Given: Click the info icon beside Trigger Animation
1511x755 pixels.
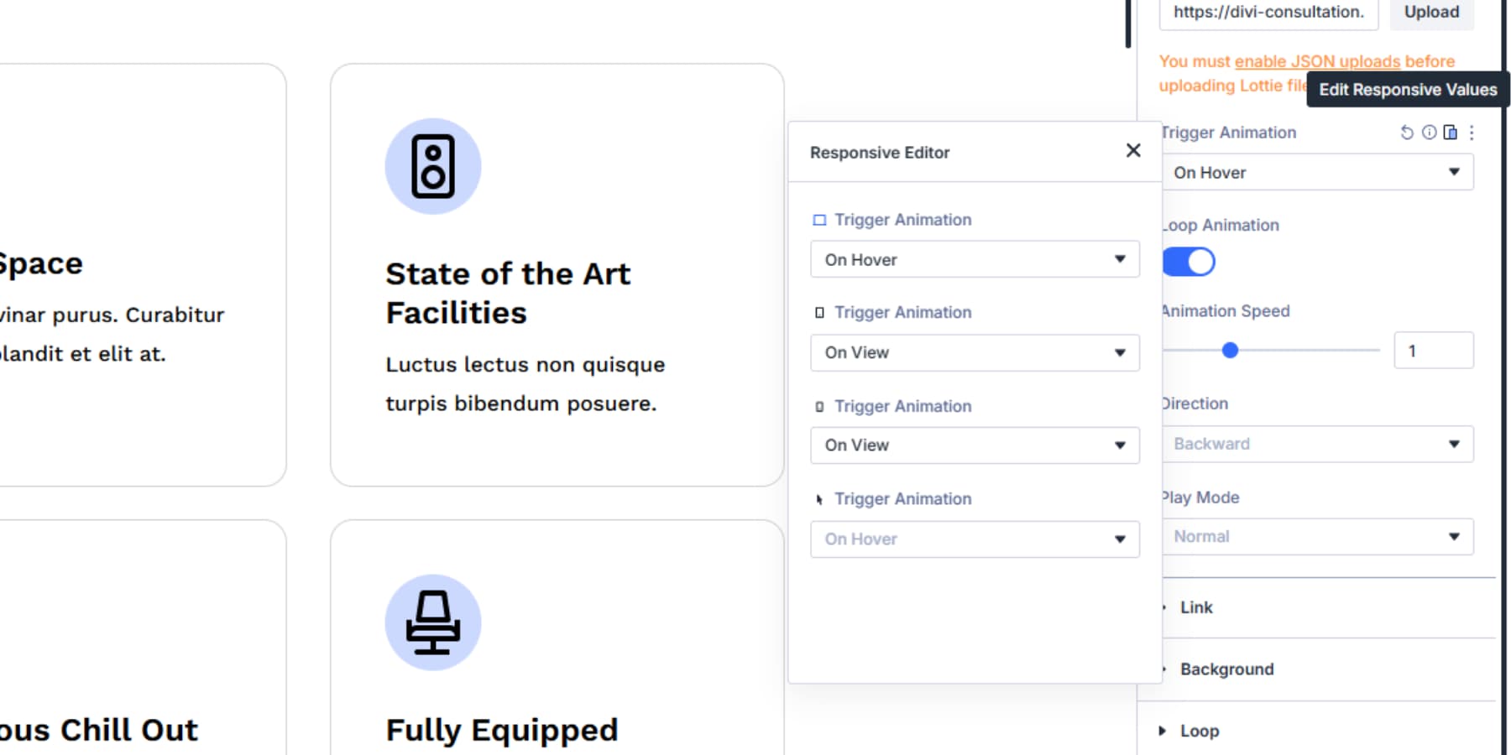Looking at the screenshot, I should [1429, 133].
